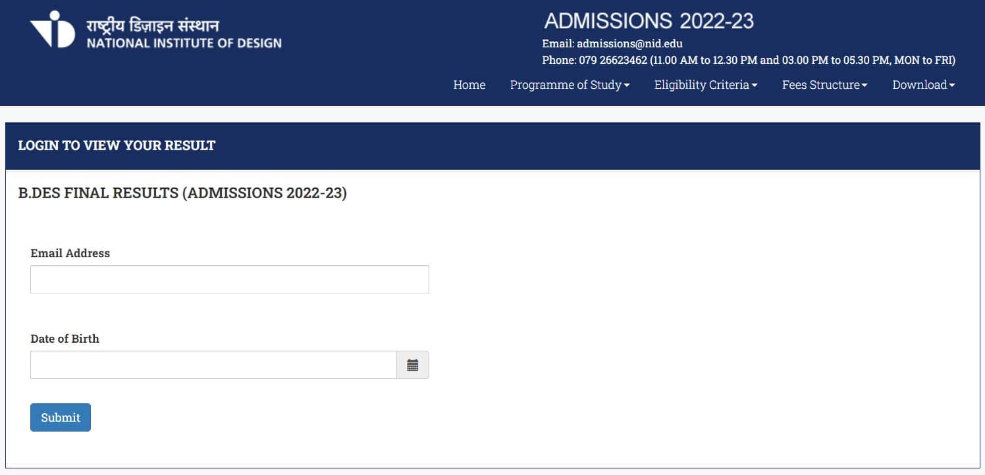The image size is (985, 475).
Task: Open the calendar date picker icon
Action: tap(413, 364)
